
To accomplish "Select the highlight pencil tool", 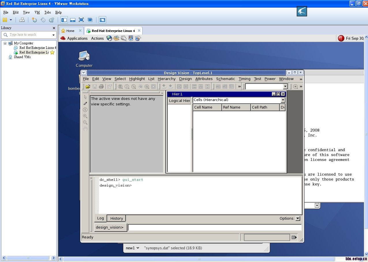I will point(85,103).
